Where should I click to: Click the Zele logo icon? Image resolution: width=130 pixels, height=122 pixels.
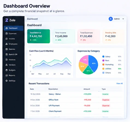point(7,20)
